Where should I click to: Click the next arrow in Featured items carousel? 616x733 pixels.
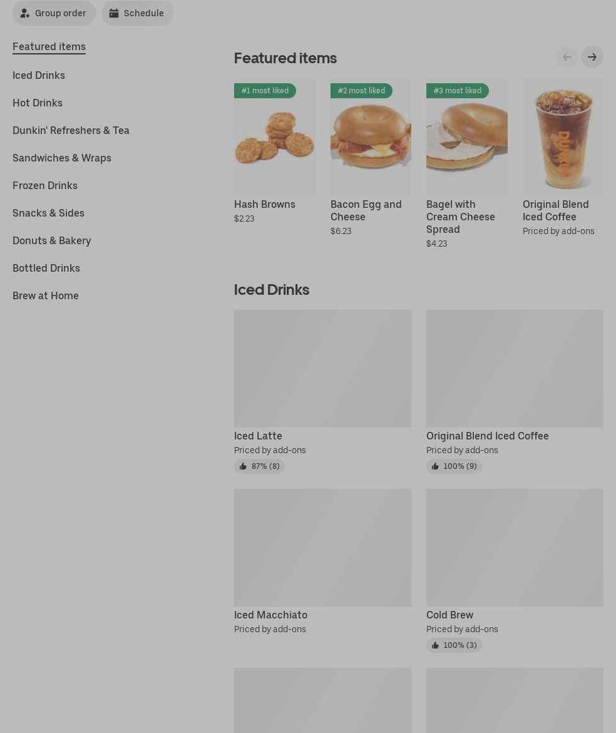(592, 57)
